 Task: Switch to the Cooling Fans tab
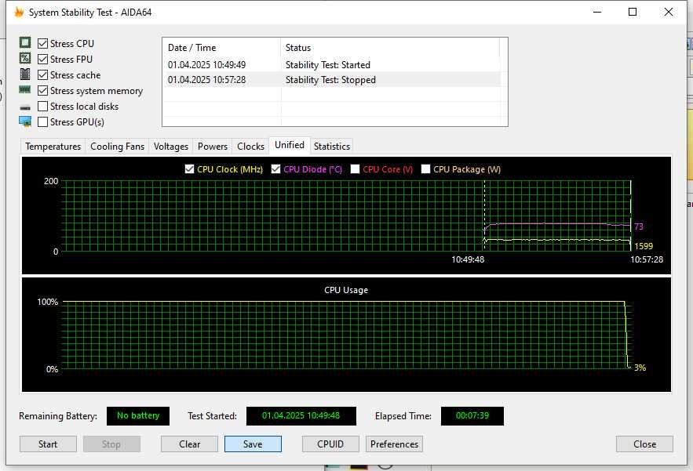[x=117, y=146]
